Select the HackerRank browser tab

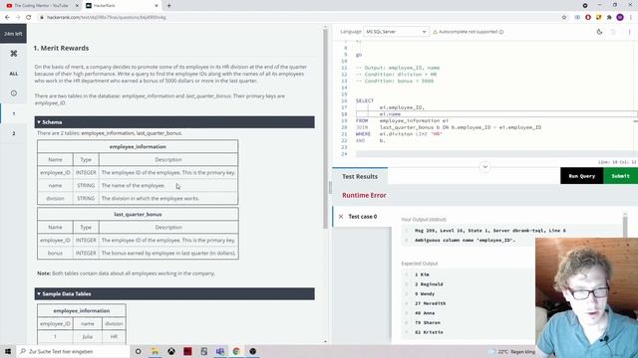[122, 6]
